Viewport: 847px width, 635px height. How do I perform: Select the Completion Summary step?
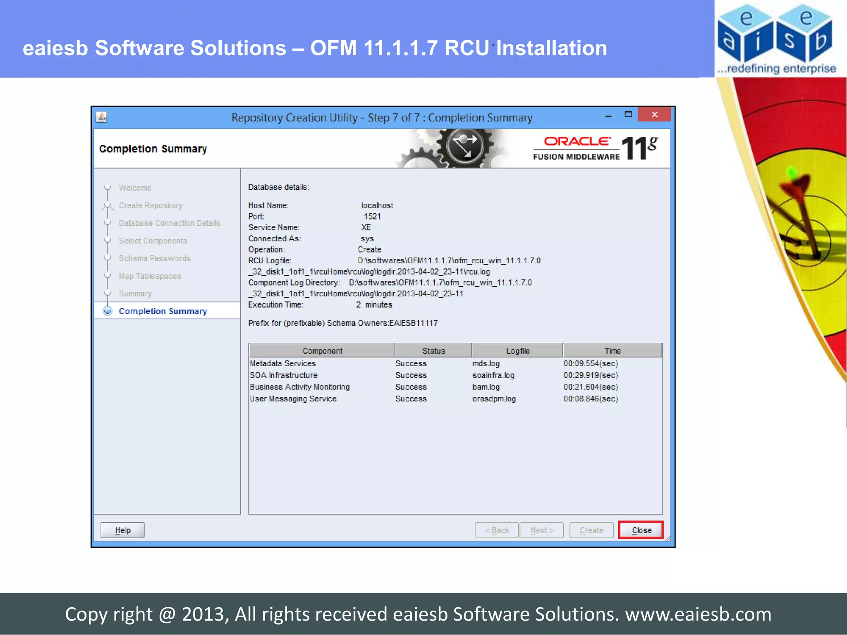tap(163, 311)
